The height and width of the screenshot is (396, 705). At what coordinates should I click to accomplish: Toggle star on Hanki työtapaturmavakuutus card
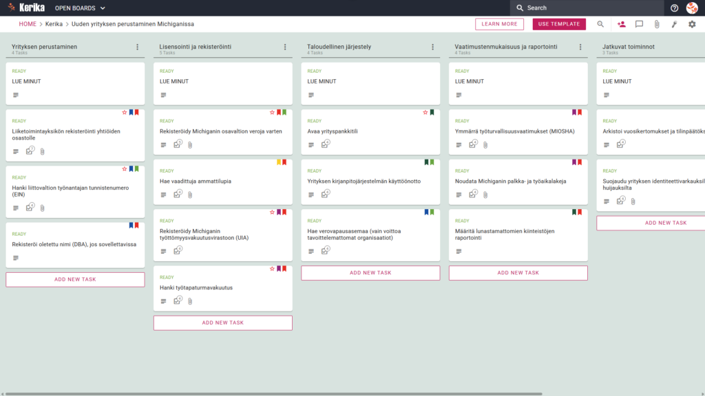272,269
